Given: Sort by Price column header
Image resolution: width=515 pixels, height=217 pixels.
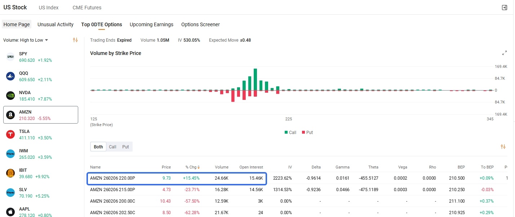Looking at the screenshot, I should click(166, 167).
